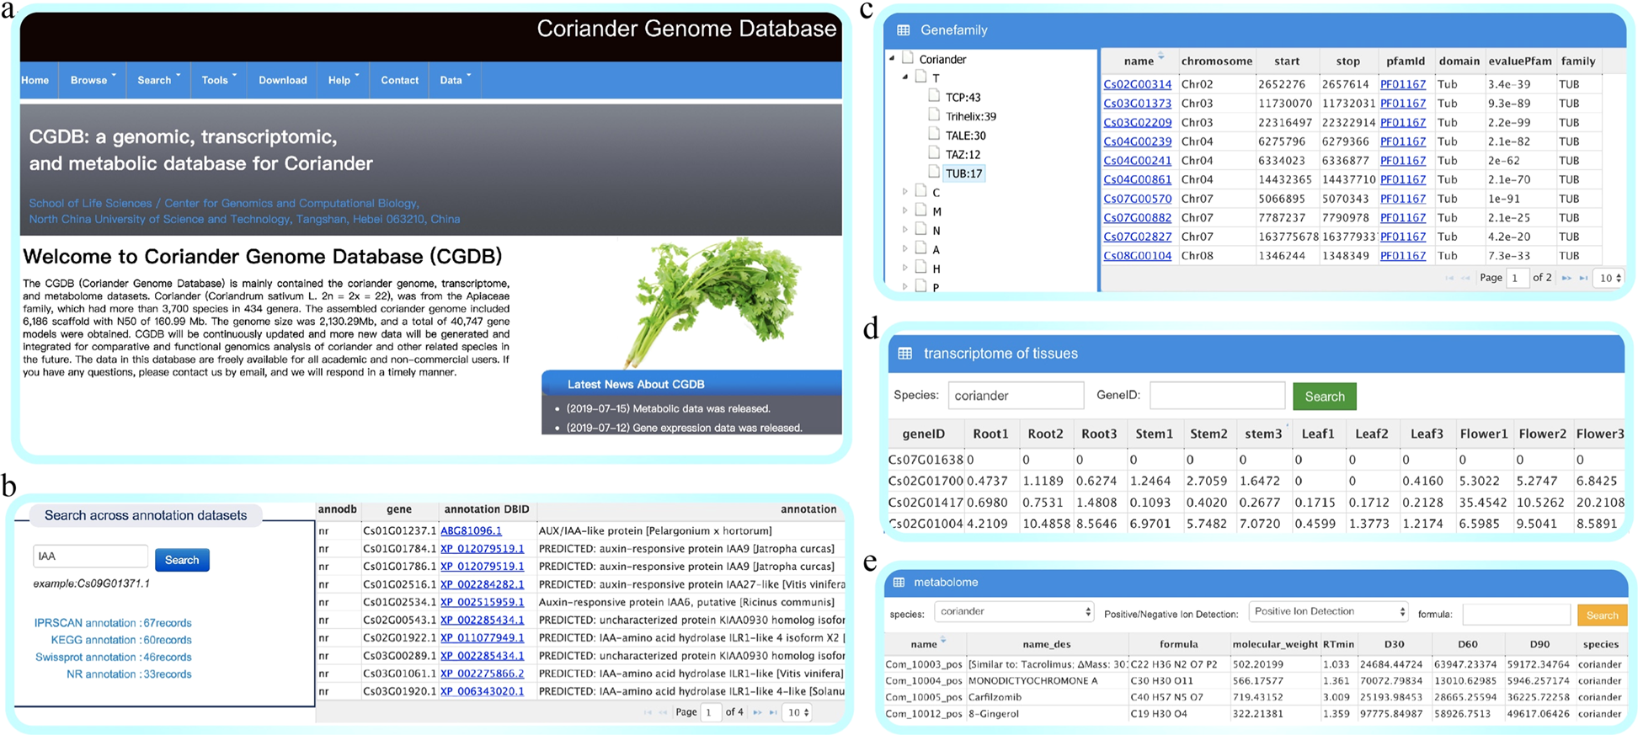
Task: Click the Cs02G01700 cell in transcriptome table
Action: coord(926,481)
